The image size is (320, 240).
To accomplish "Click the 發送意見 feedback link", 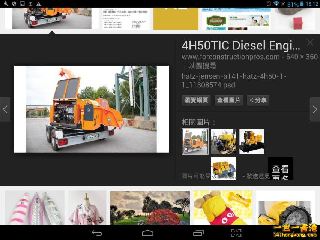I will 258,176.
